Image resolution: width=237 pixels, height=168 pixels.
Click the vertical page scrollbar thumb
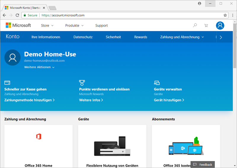pos(235,46)
